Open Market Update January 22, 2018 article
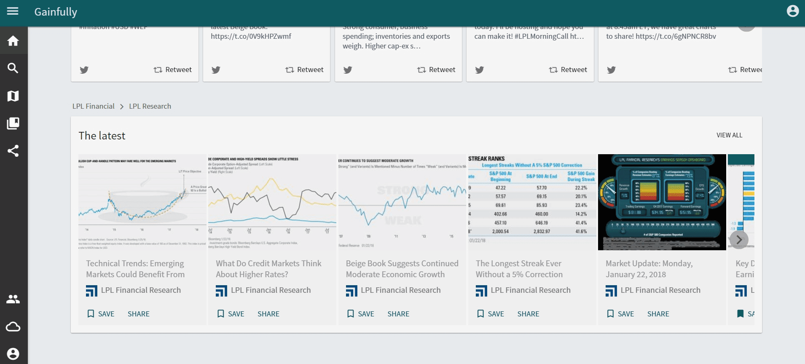 coord(649,269)
